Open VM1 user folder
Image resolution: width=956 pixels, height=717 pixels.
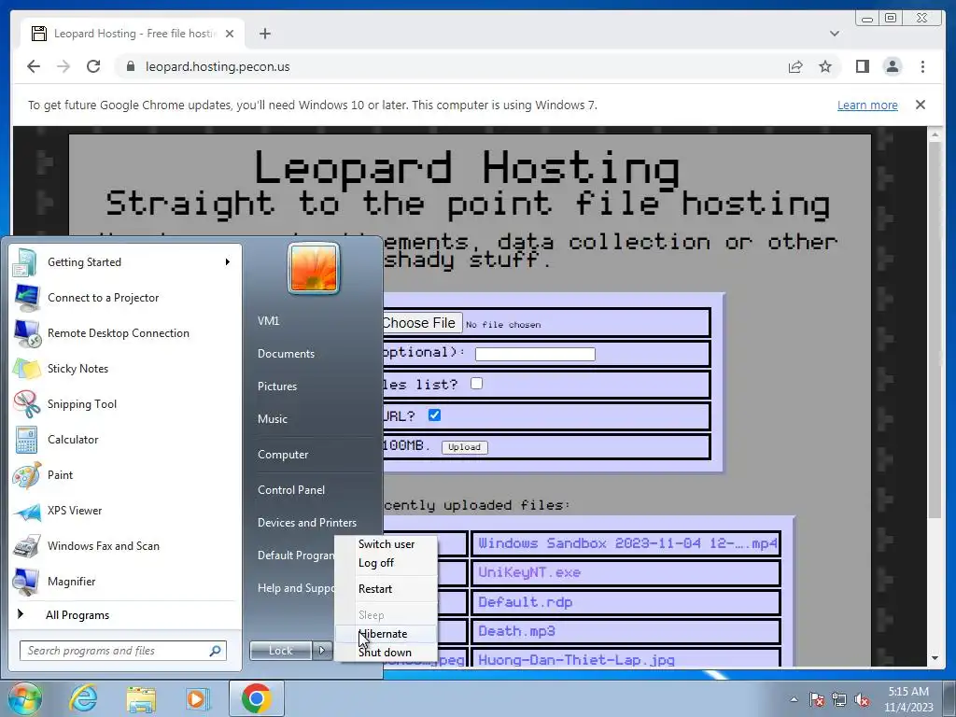[x=268, y=321]
